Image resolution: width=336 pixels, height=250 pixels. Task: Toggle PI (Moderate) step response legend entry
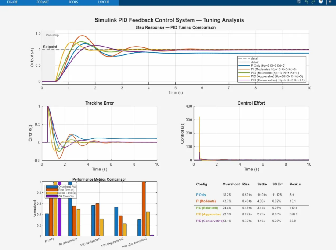point(267,69)
